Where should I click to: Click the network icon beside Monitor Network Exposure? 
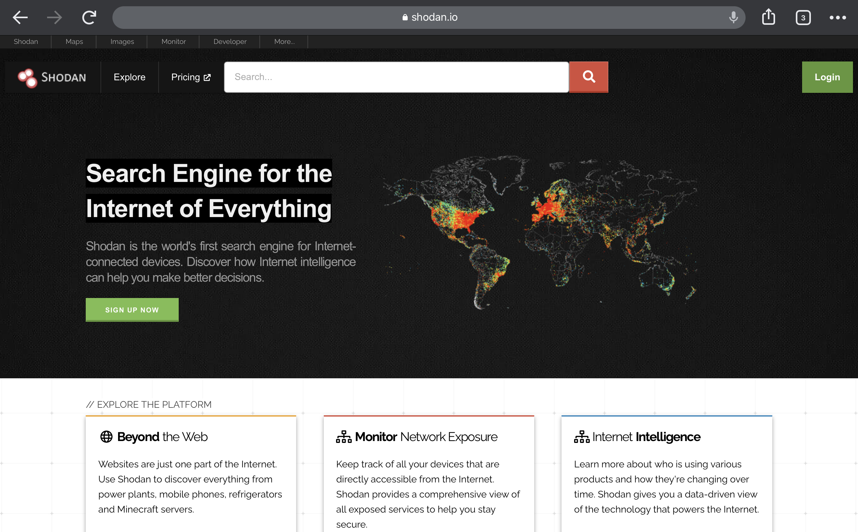[x=344, y=437]
